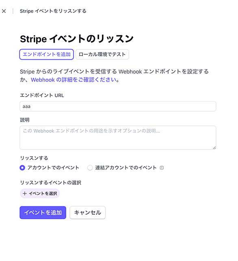
Task: Click the イベントを追加 button
Action: (43, 213)
